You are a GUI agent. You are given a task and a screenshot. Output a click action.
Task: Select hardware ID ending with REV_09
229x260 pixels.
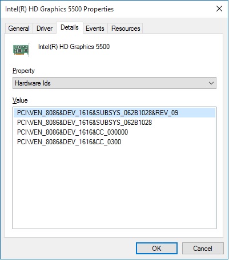pyautogui.click(x=114, y=113)
